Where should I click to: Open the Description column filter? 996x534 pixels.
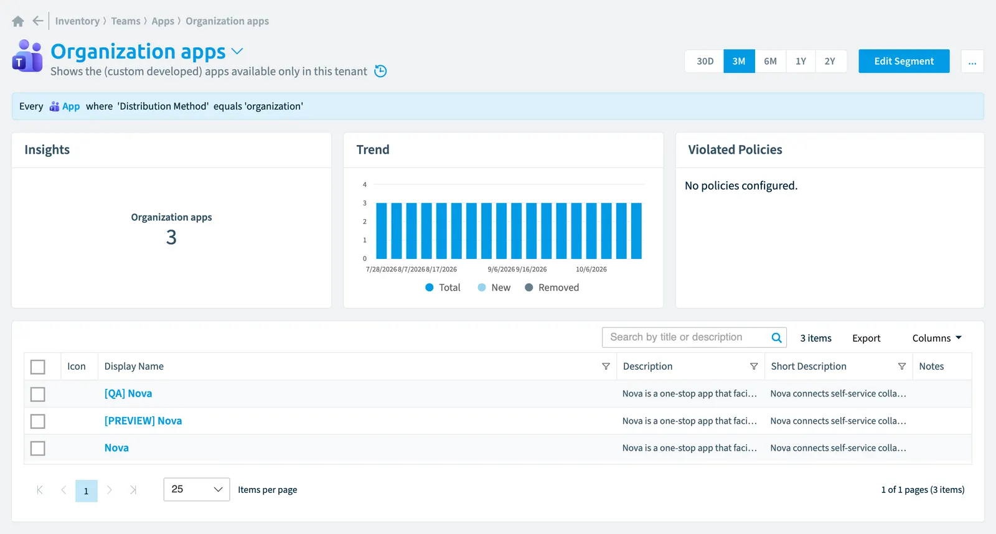point(754,367)
